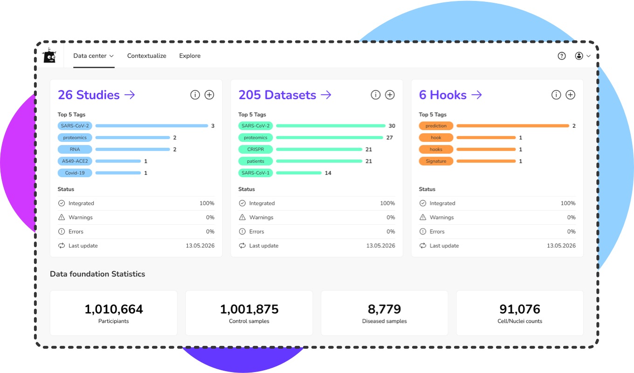
Task: Select the A549-ACE2 tag
Action: tap(75, 161)
